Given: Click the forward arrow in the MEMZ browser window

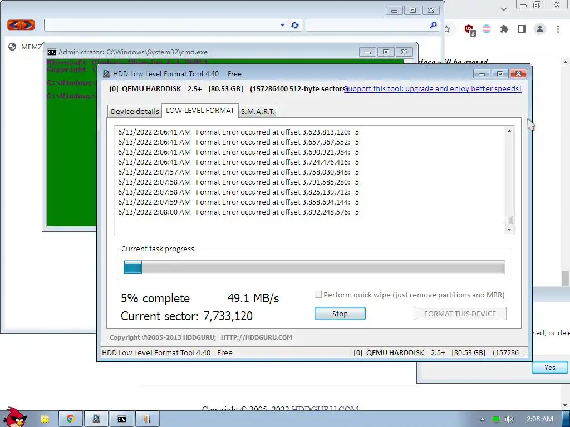Looking at the screenshot, I should coord(28,24).
